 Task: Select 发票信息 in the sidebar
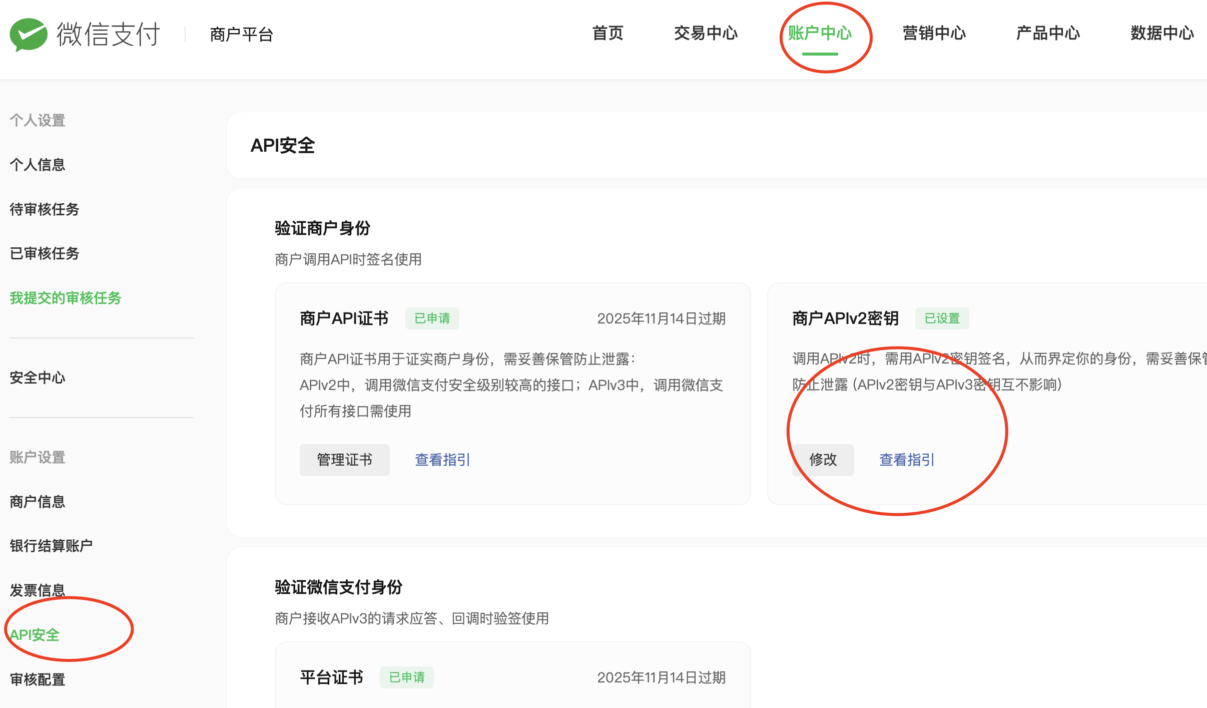(x=38, y=590)
